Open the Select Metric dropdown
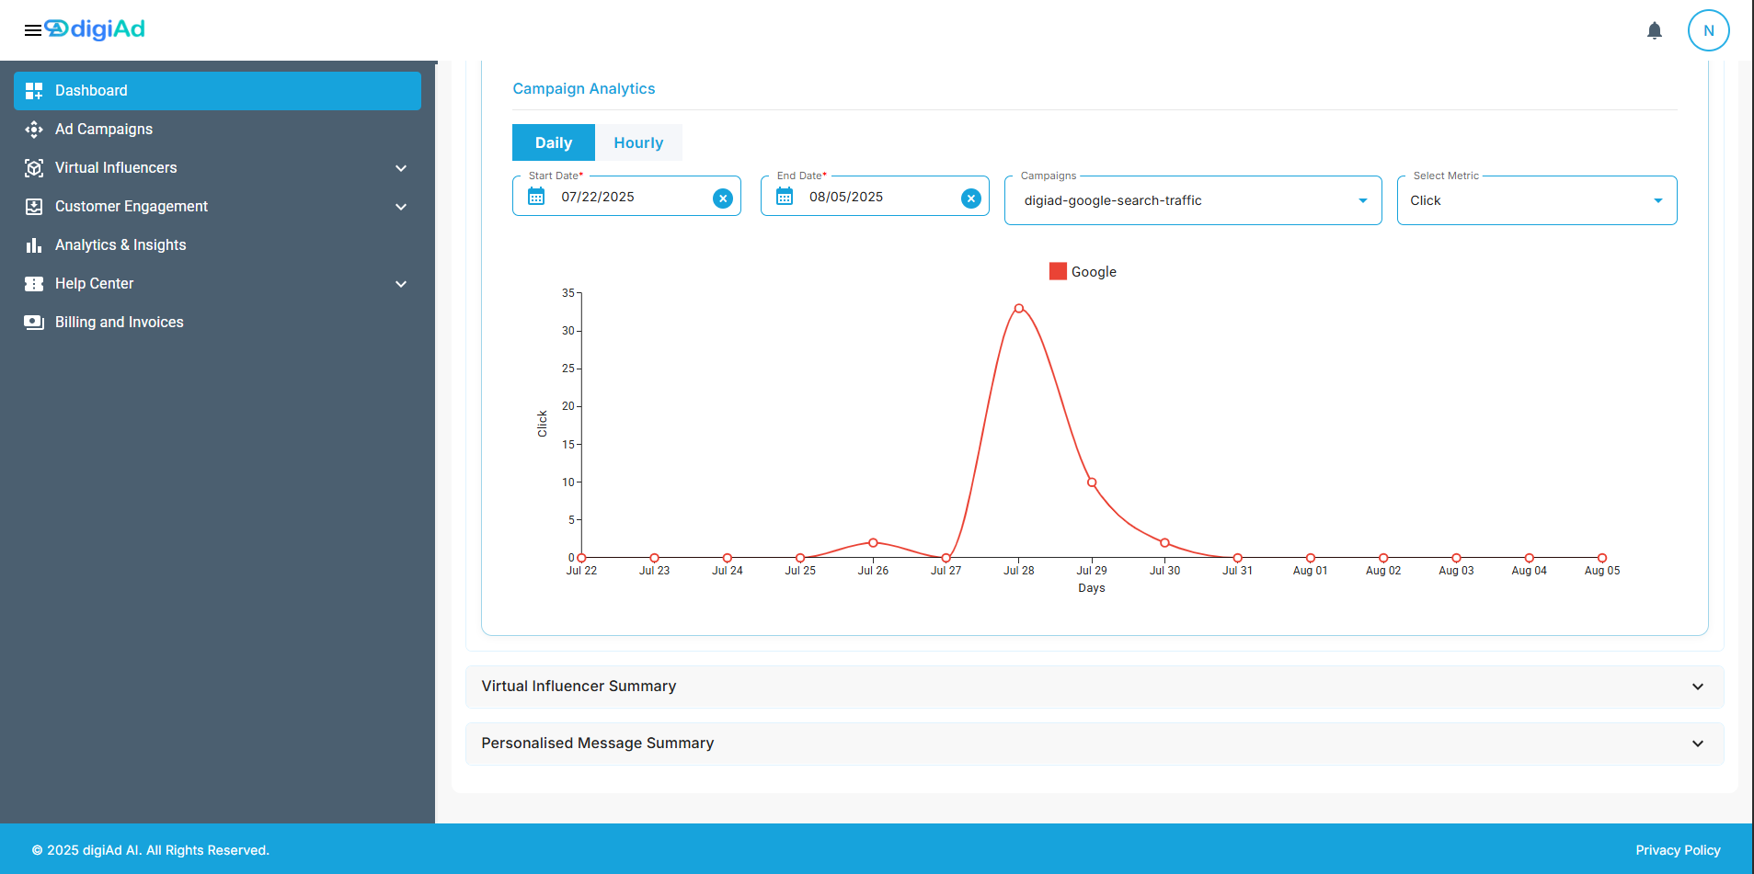The width and height of the screenshot is (1754, 874). coord(1537,200)
